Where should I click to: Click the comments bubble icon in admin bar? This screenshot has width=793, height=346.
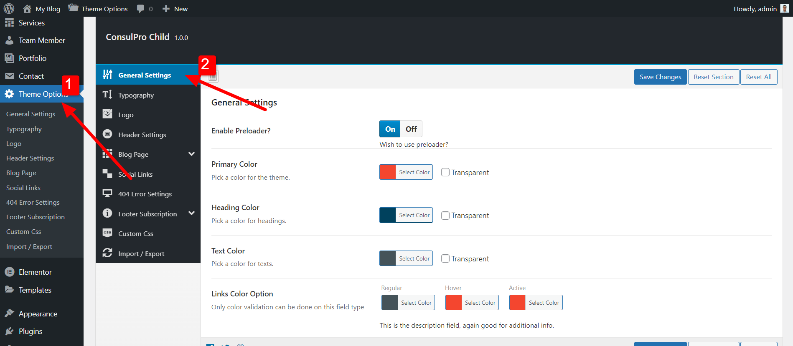tap(141, 9)
